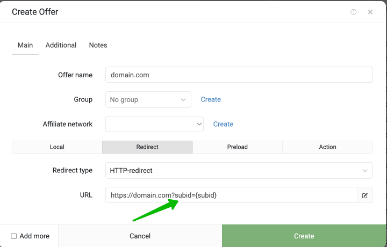Viewport: 387px width, 247px height.
Task: Choose the Redirect offer type
Action: 147,147
